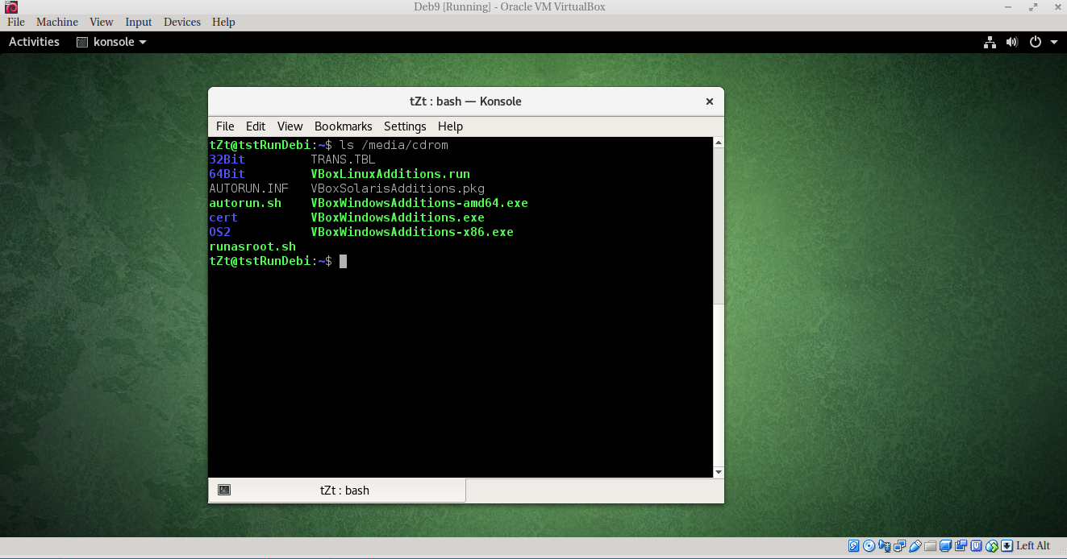Viewport: 1067px width, 559px height.
Task: Open the VirtualBox Machine menu
Action: point(57,22)
